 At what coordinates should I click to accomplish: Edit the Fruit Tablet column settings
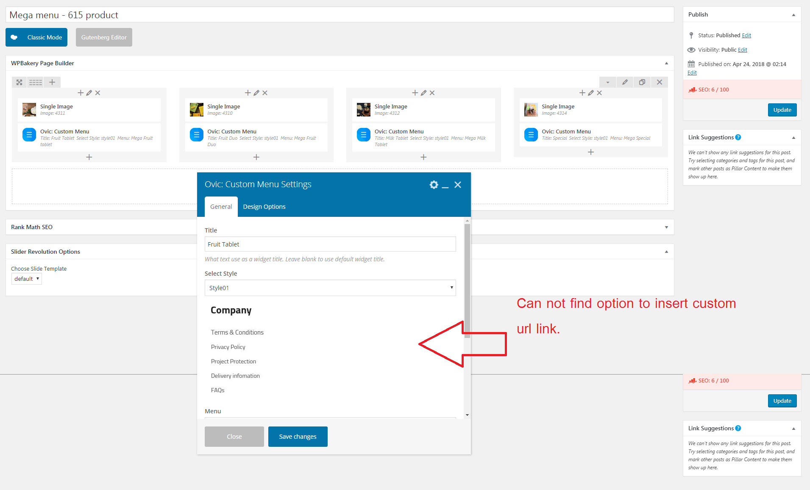coord(89,93)
